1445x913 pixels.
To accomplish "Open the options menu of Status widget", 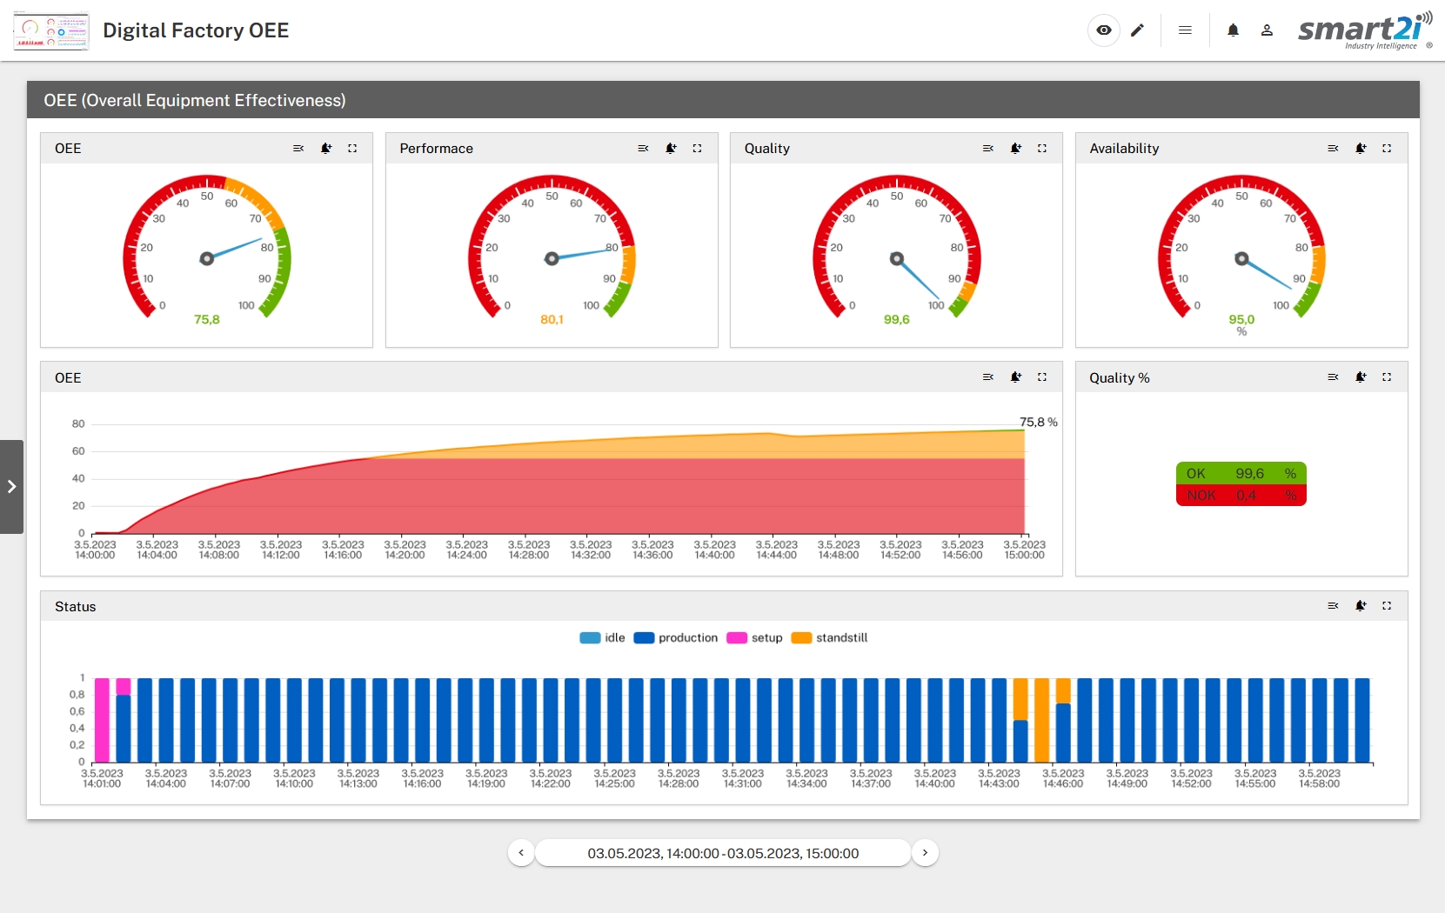I will coord(1333,606).
